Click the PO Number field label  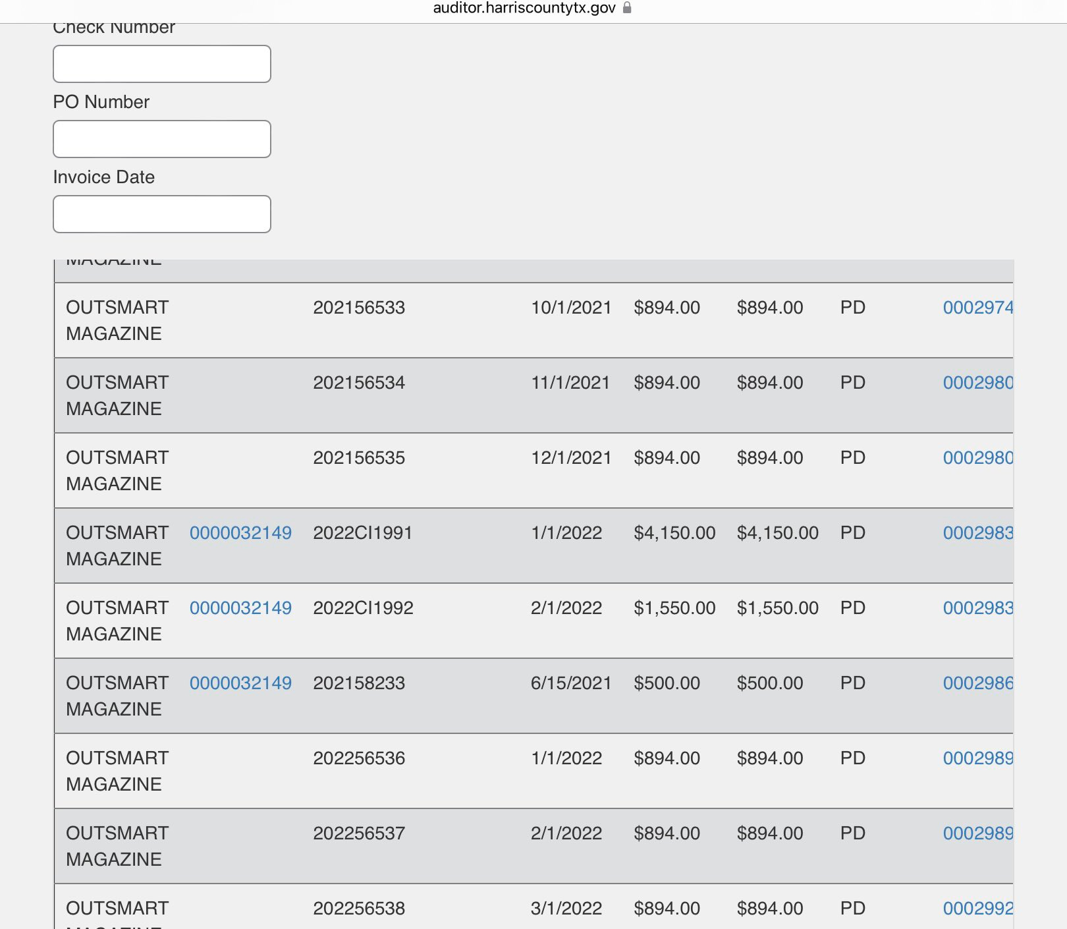[x=101, y=102]
